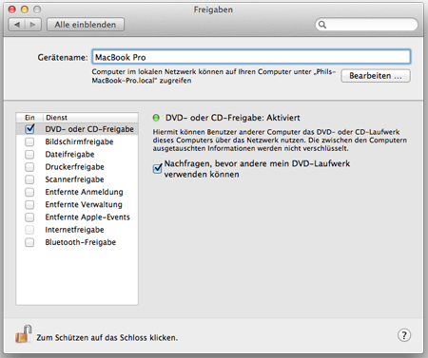Image resolution: width=428 pixels, height=358 pixels.
Task: Click inside the search field
Action: pos(366,25)
